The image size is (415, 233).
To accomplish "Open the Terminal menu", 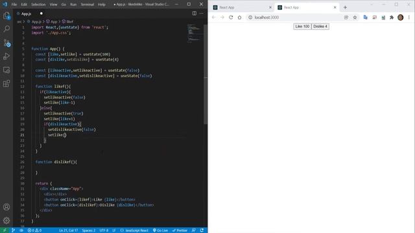I will [88, 5].
